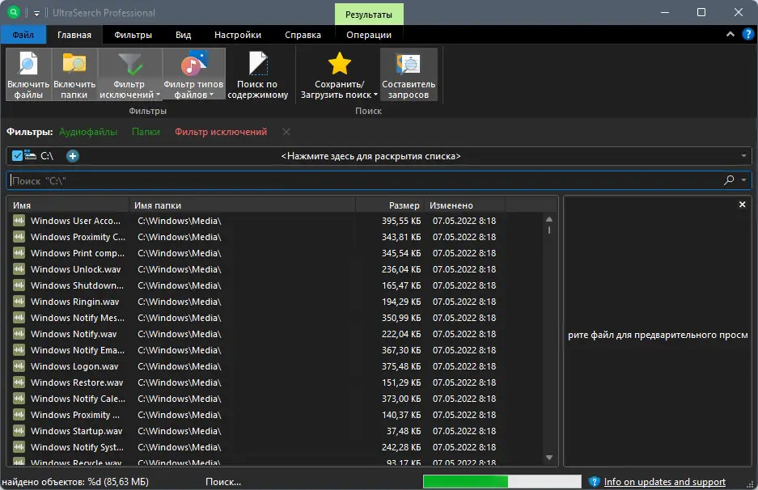Viewport: 758px width, 490px height.
Task: Add a drive with the plus icon
Action: (73, 156)
